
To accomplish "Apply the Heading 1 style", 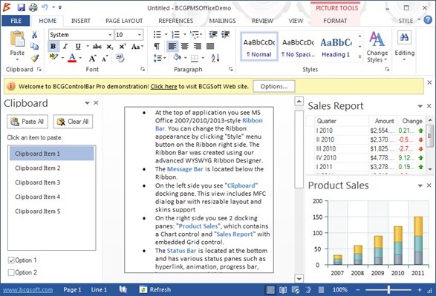I will pos(336,47).
